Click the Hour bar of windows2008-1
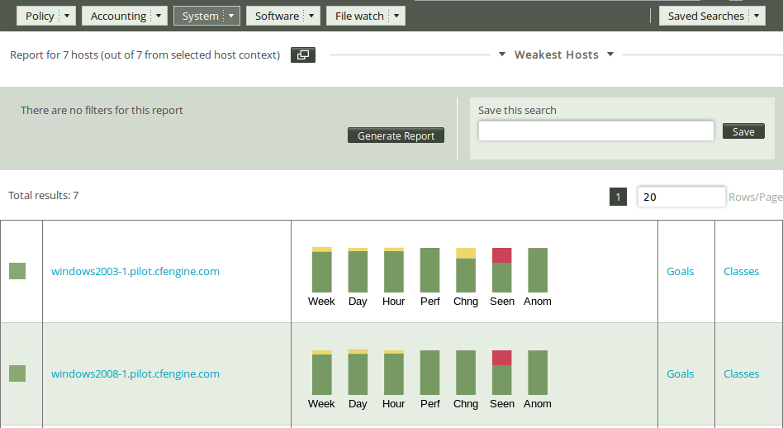This screenshot has height=428, width=783. pyautogui.click(x=393, y=373)
